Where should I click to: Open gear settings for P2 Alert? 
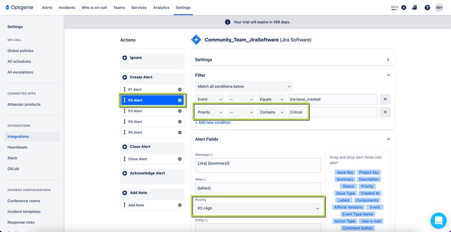(180, 100)
